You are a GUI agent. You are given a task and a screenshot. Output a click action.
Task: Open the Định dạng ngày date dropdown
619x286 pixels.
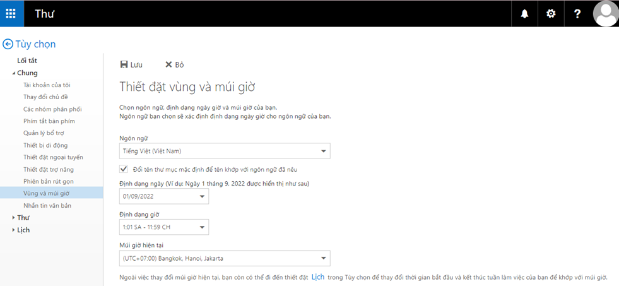point(164,196)
